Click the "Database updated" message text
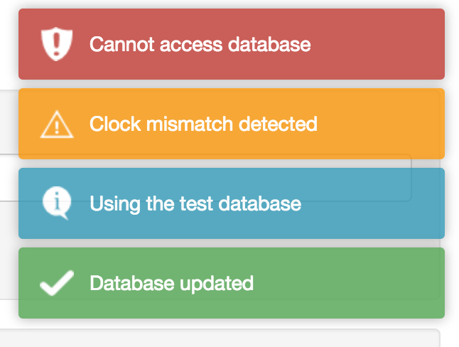 click(x=171, y=283)
